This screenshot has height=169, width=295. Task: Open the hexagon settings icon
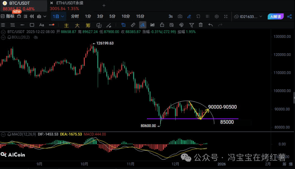click(217, 16)
